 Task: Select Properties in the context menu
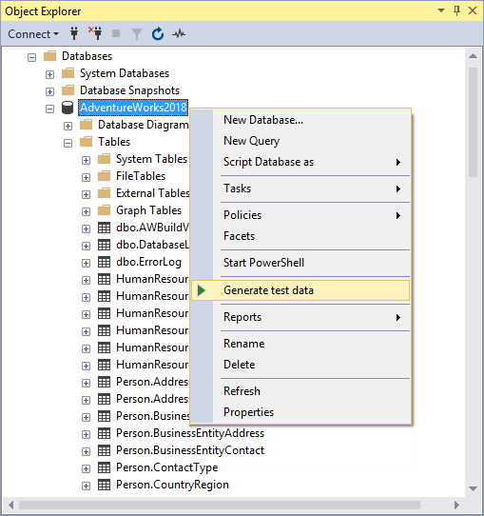tap(300, 412)
